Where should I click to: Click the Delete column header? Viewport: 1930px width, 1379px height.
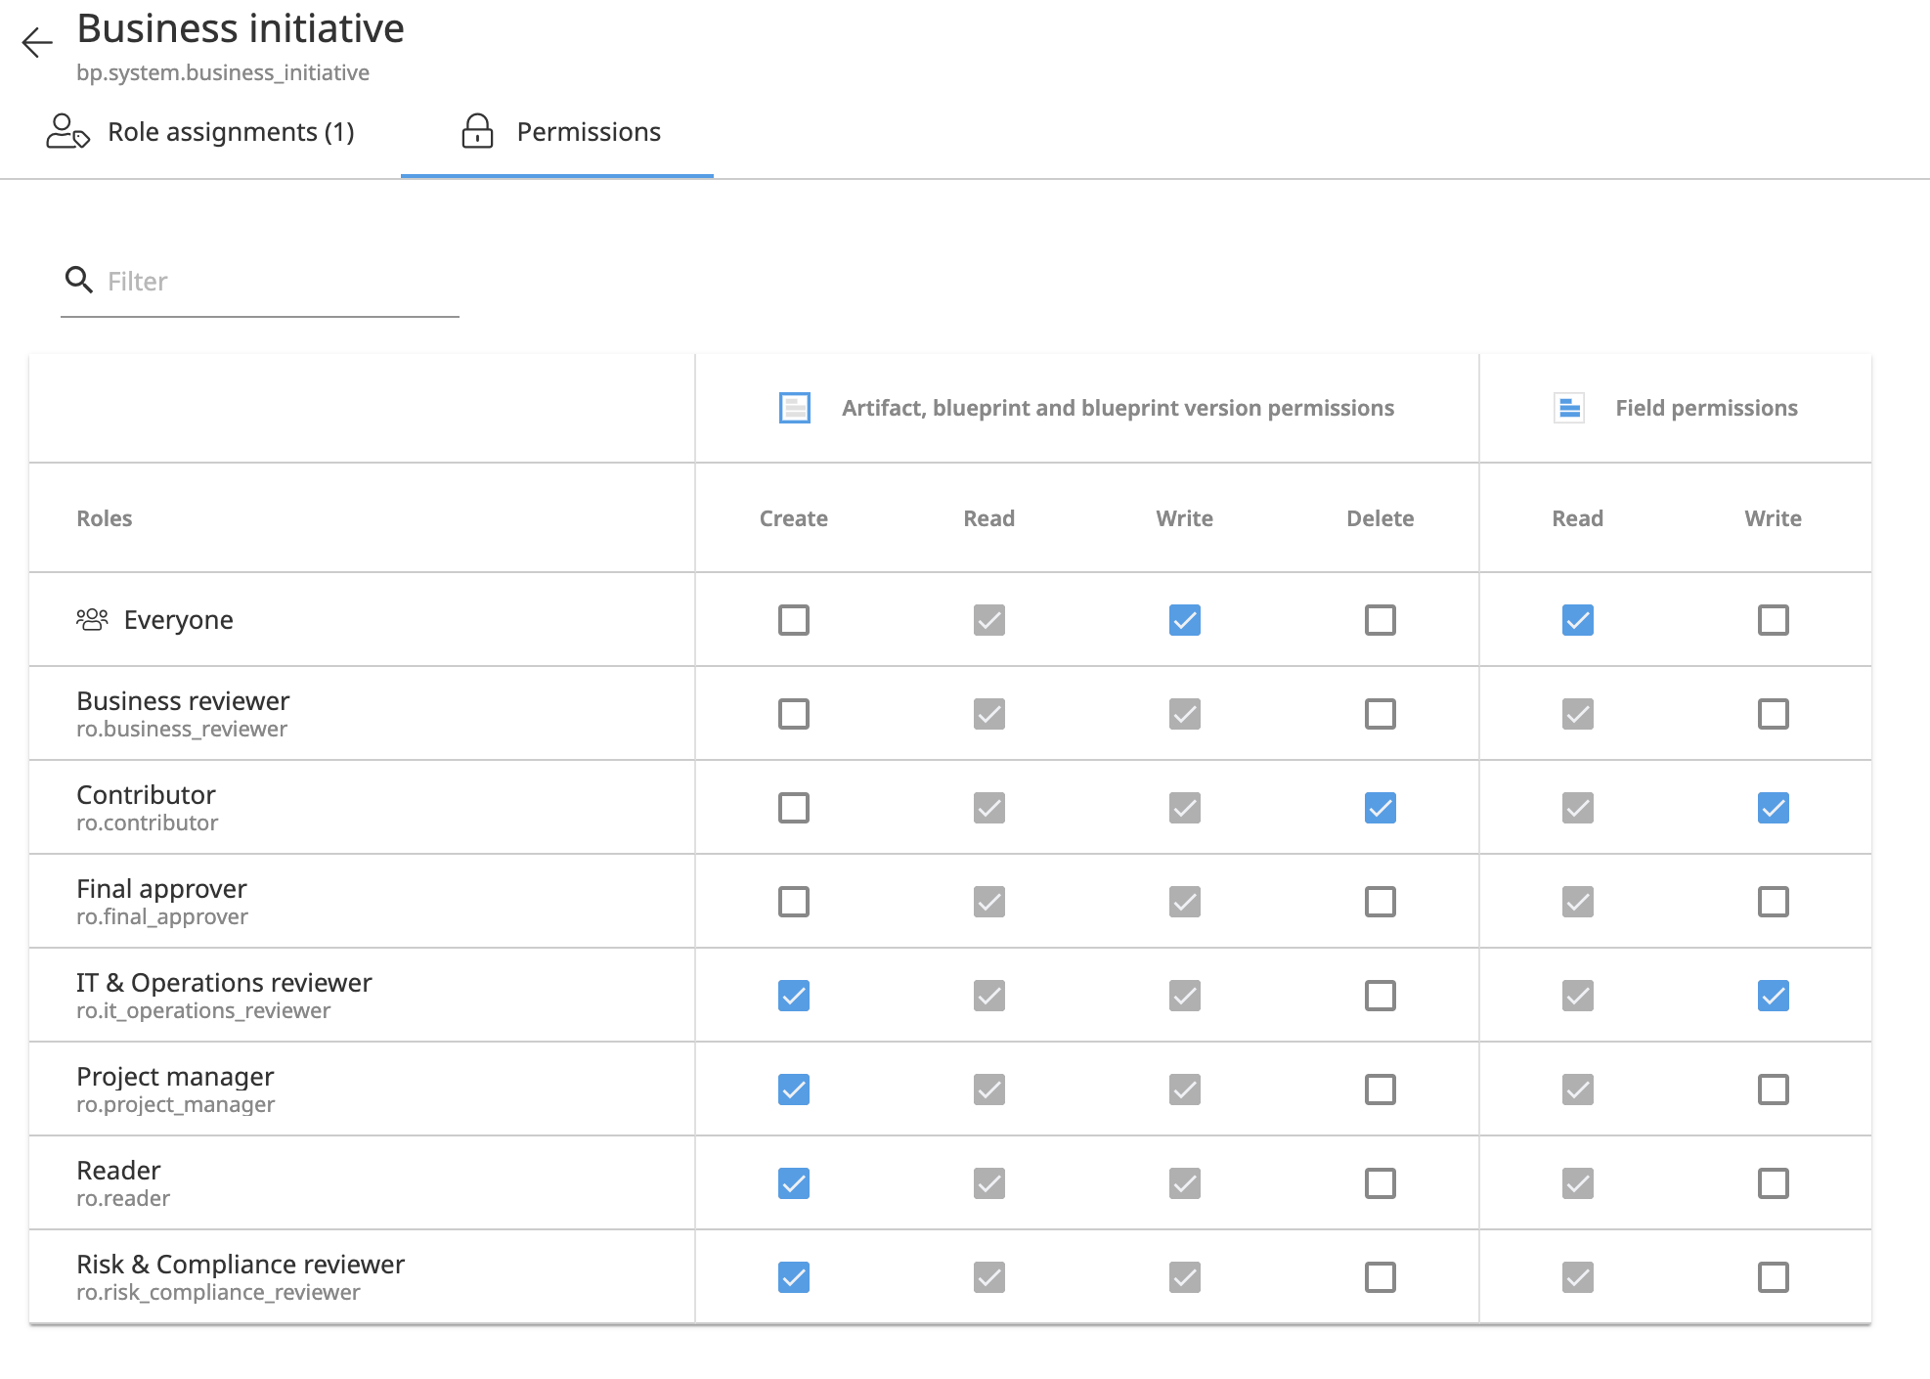tap(1381, 518)
